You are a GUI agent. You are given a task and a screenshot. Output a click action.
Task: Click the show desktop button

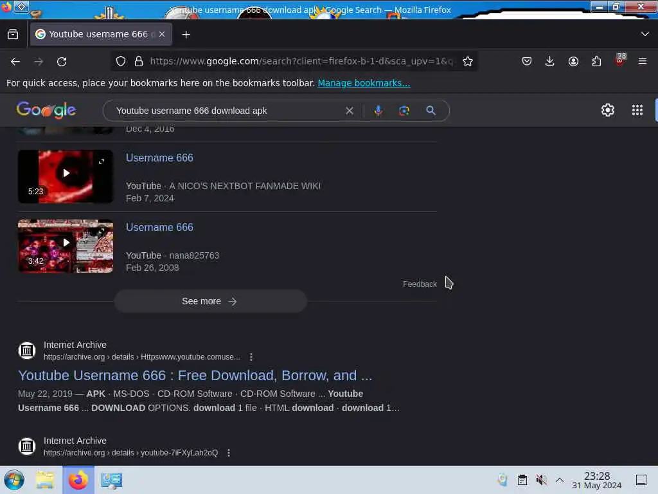pyautogui.click(x=641, y=480)
